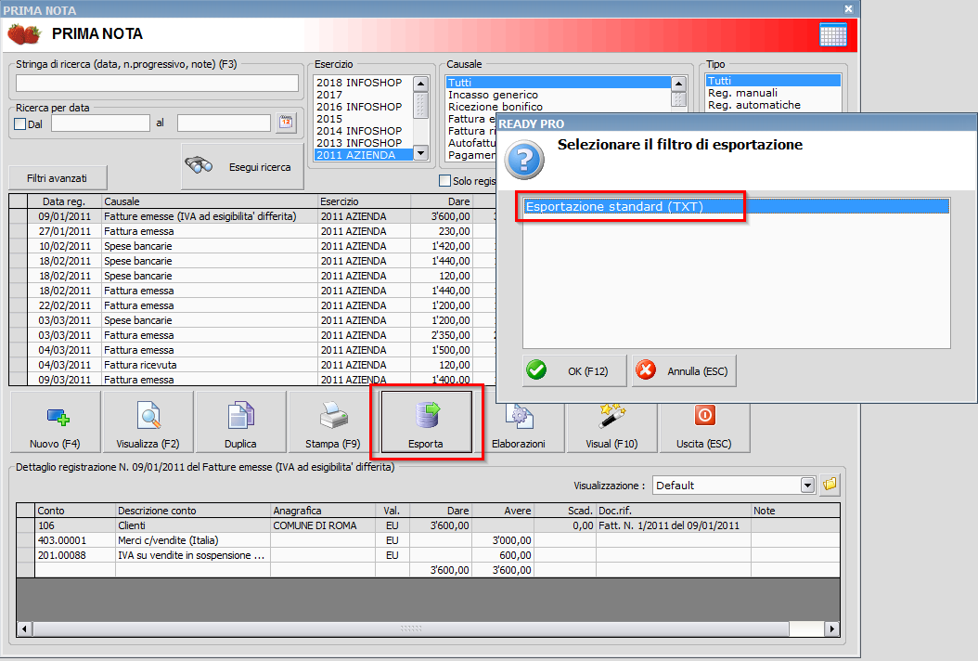The image size is (978, 661).
Task: Select 2011 AZIENDA in Esercizio list
Action: coord(364,155)
